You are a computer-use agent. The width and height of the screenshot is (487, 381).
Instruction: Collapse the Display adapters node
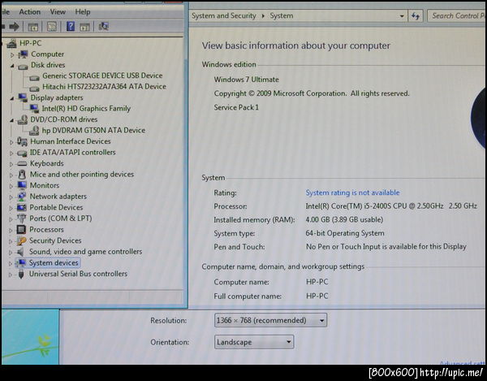point(12,98)
